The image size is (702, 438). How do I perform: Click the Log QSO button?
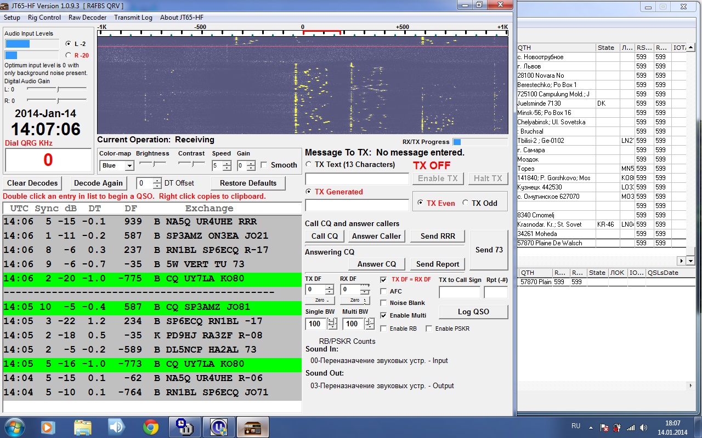click(473, 312)
